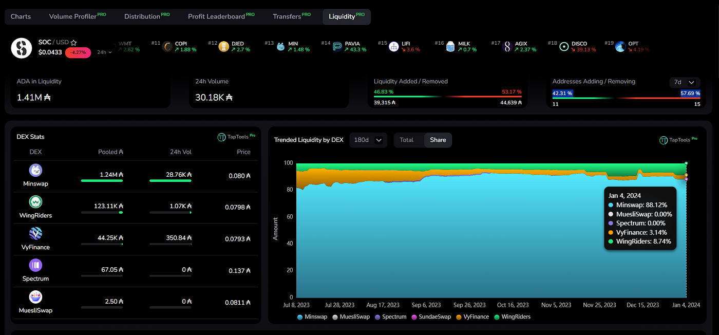Click TapTools Pro logo in chart panel
This screenshot has height=335, width=719.
click(x=678, y=140)
